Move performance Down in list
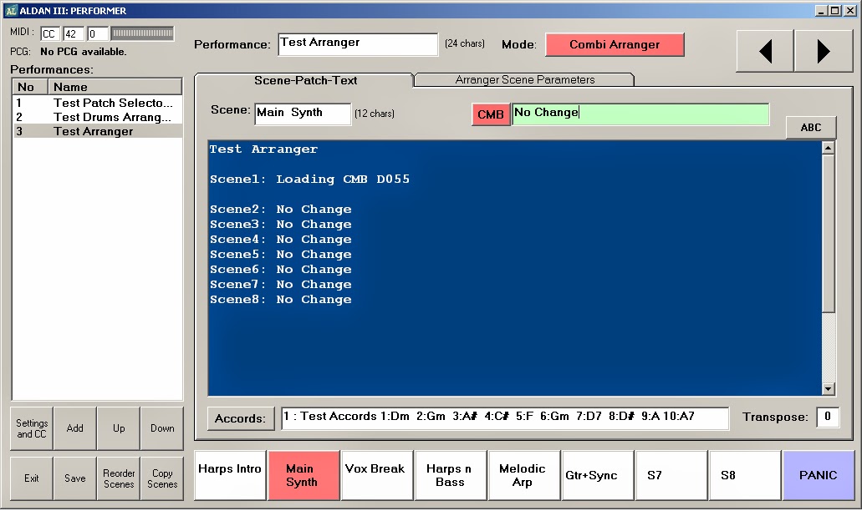Viewport: 862px width, 511px height. pos(162,428)
